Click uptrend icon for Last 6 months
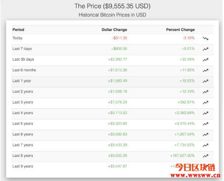The height and width of the screenshot is (181, 224). (205, 70)
